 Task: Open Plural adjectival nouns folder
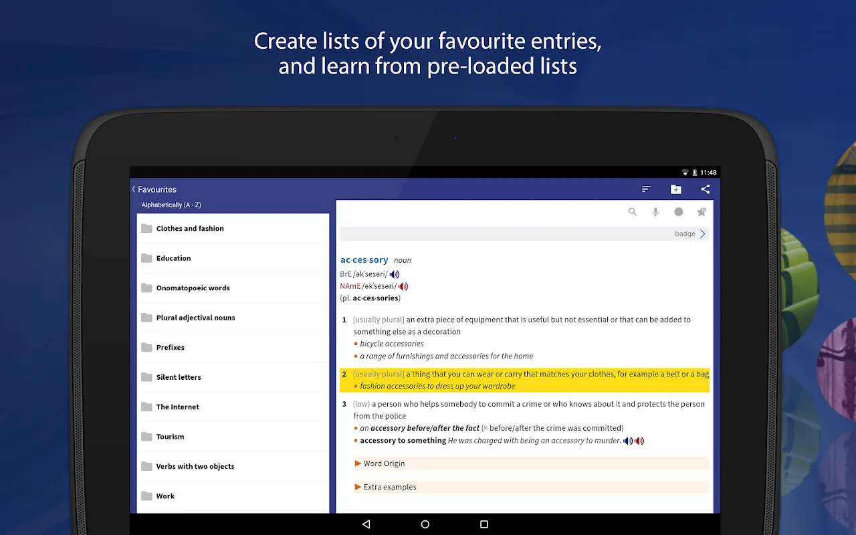point(233,318)
